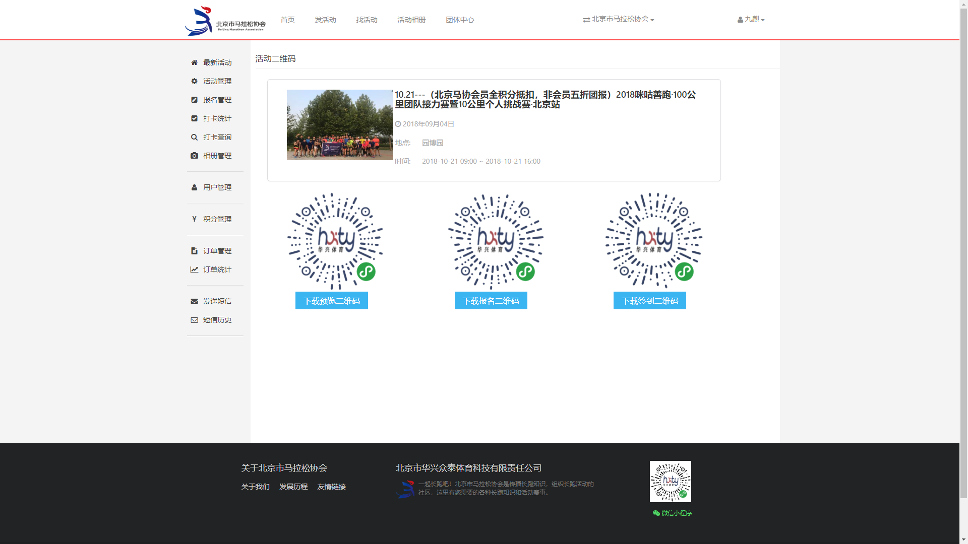The width and height of the screenshot is (968, 544).
Task: Open the 北京市马拉松协会 organization dropdown
Action: 619,19
